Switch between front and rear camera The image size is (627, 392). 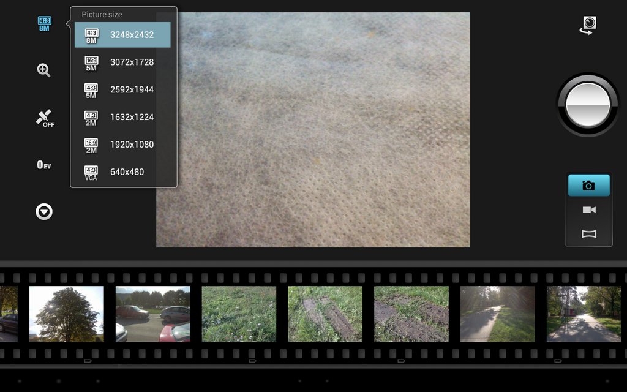pyautogui.click(x=588, y=25)
